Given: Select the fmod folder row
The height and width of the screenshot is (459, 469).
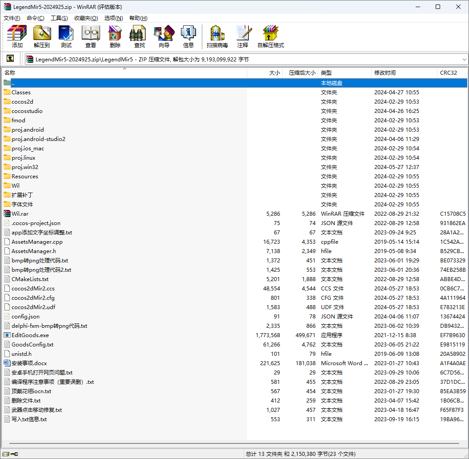Looking at the screenshot, I should pyautogui.click(x=235, y=120).
